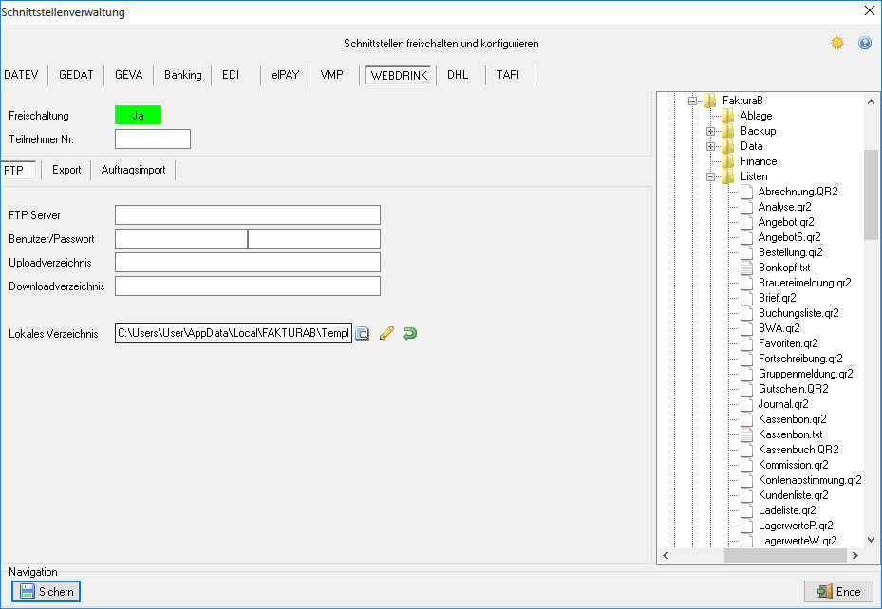Collapse the FakturaB tree node
The width and height of the screenshot is (882, 609).
pyautogui.click(x=692, y=101)
